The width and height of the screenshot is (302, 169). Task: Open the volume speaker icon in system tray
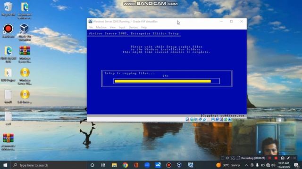coord(273,165)
